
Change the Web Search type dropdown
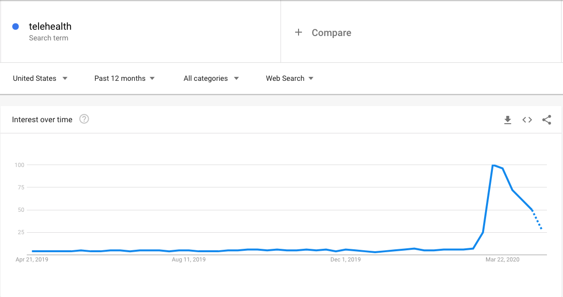click(x=289, y=78)
